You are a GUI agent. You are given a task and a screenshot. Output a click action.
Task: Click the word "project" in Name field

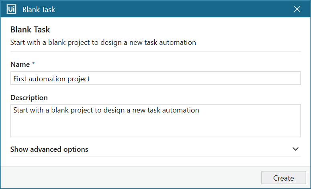click(78, 79)
